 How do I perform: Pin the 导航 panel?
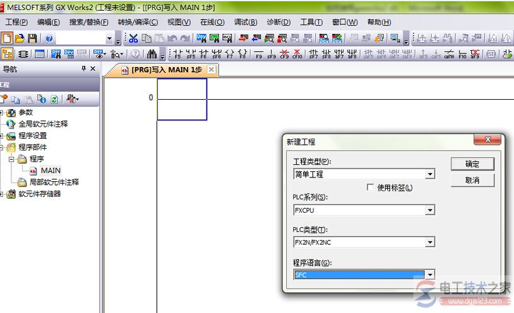tap(84, 68)
